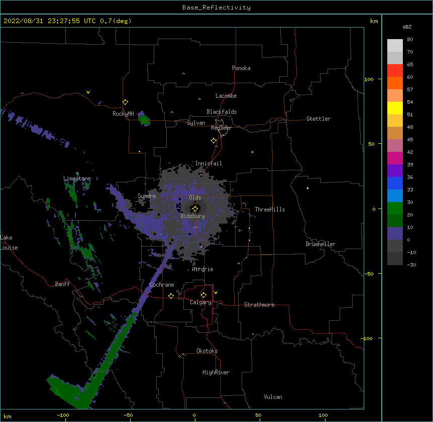Image resolution: width=433 pixels, height=422 pixels.
Task: Click the Banff city label
Action: [62, 284]
